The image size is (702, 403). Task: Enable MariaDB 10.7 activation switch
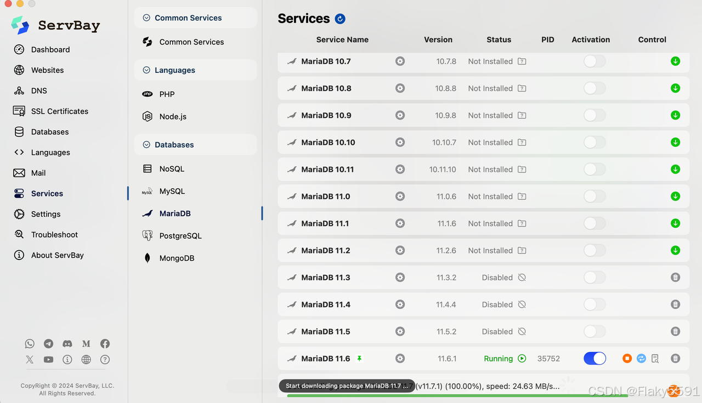pyautogui.click(x=595, y=61)
